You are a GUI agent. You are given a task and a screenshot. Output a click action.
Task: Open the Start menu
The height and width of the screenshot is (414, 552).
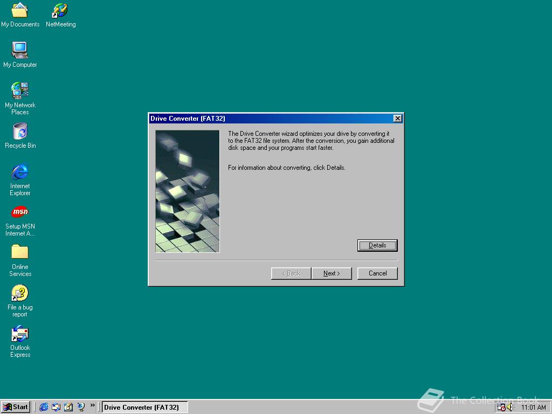click(15, 407)
